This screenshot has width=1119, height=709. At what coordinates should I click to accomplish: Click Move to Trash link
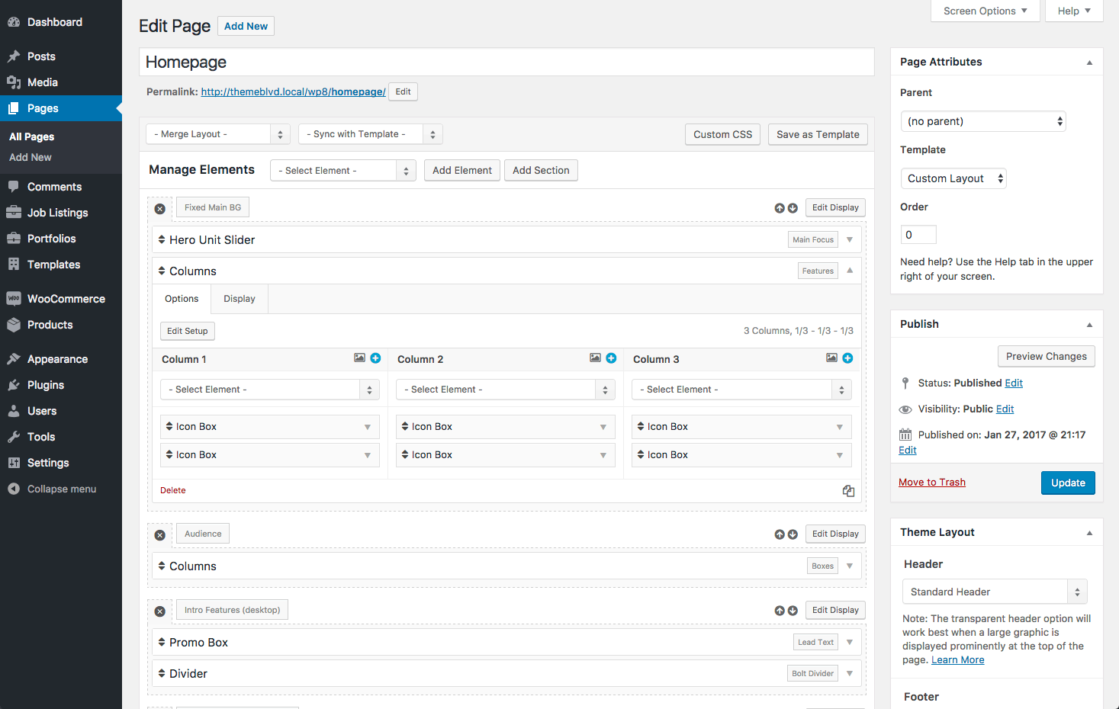(932, 482)
